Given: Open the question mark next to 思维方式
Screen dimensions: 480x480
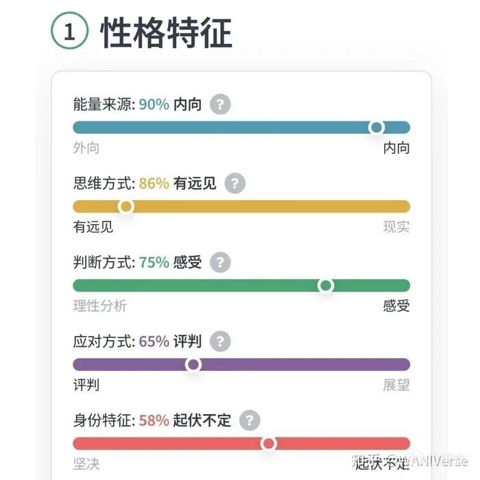Looking at the screenshot, I should point(235,183).
